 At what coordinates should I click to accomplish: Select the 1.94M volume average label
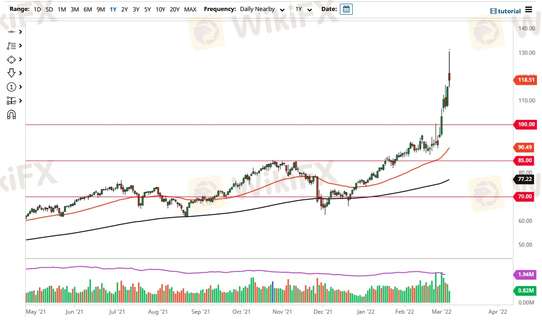[525, 275]
